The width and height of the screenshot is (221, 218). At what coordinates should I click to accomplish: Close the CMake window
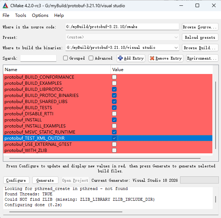214,5
